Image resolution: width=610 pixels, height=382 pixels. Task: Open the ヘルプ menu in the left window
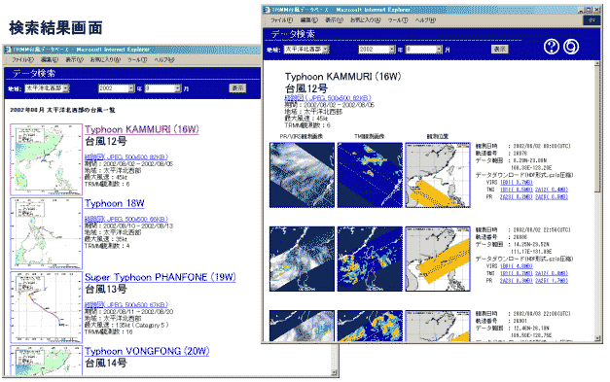tap(164, 60)
